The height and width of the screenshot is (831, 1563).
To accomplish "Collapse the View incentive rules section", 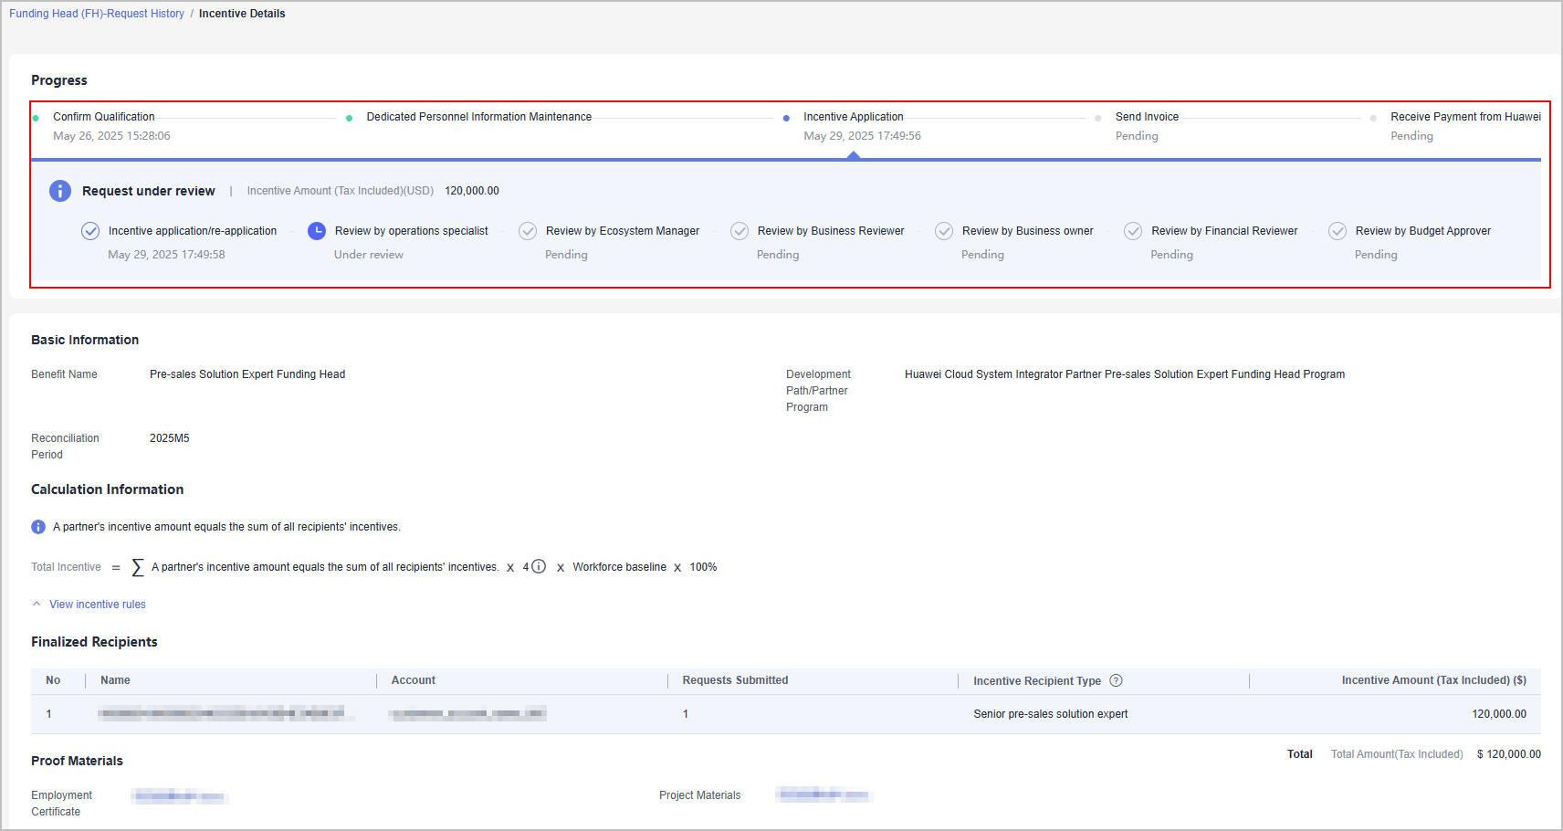I will click(x=97, y=605).
